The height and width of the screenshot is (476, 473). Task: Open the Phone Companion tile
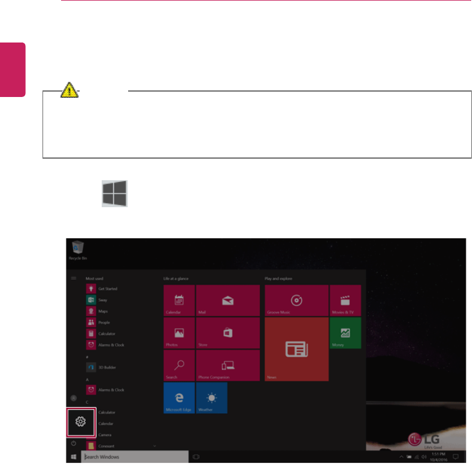coord(228,365)
